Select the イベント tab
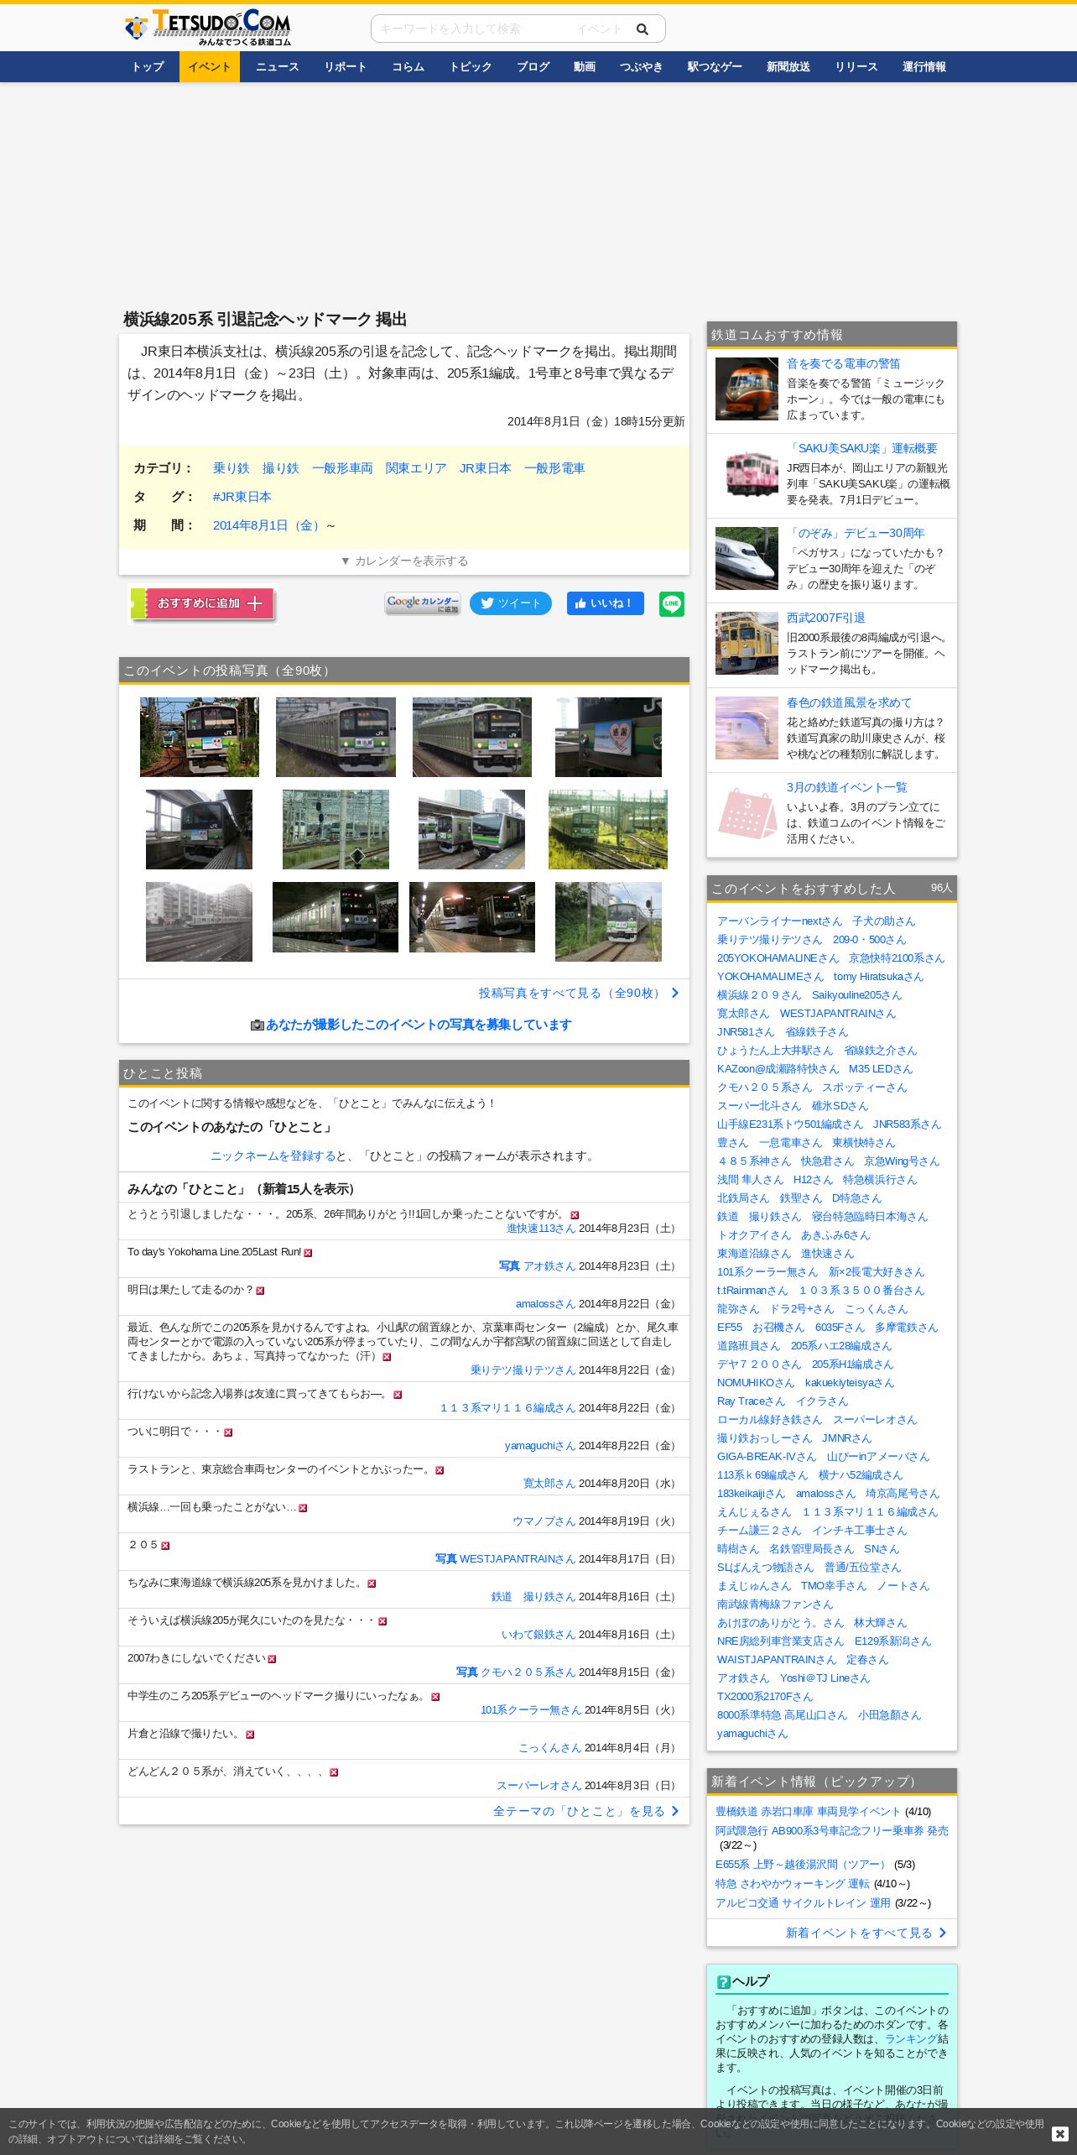The width and height of the screenshot is (1077, 2155). pos(210,67)
